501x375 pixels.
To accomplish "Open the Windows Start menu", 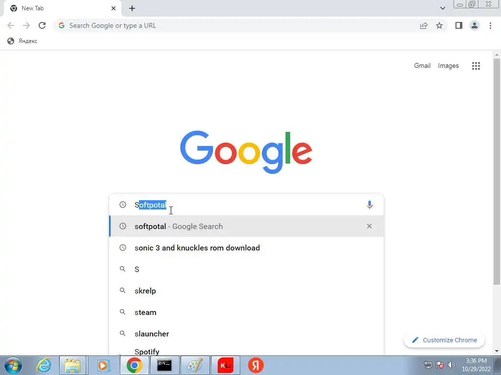I will (x=13, y=365).
